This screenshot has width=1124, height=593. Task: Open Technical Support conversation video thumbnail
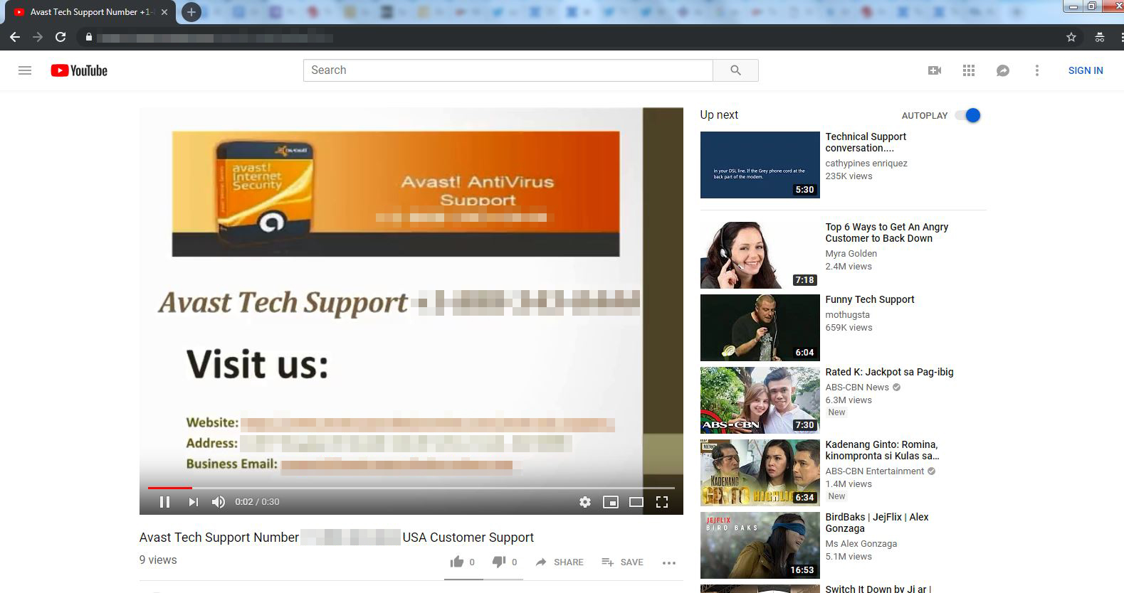point(760,165)
